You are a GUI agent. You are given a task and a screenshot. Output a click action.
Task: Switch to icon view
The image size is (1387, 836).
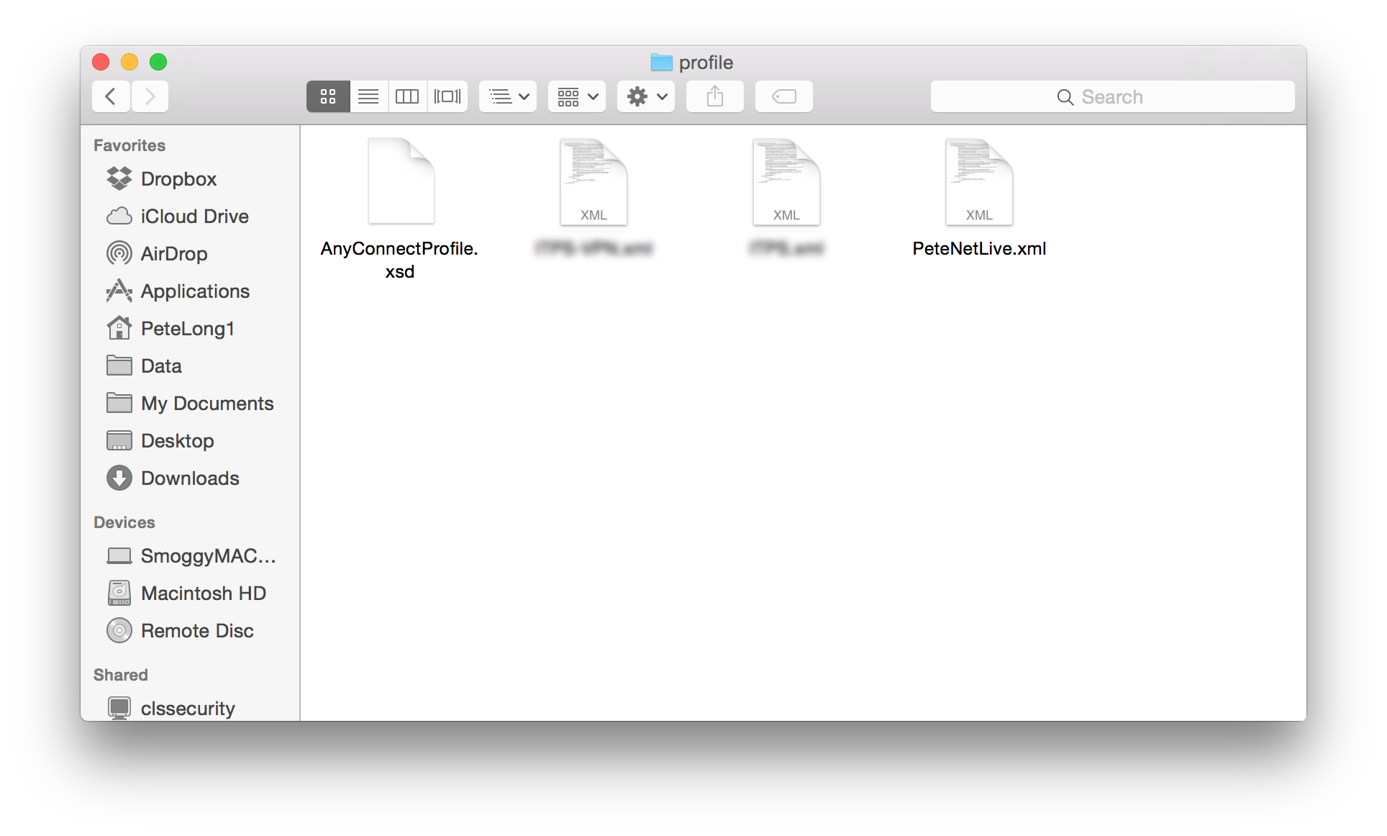328,96
